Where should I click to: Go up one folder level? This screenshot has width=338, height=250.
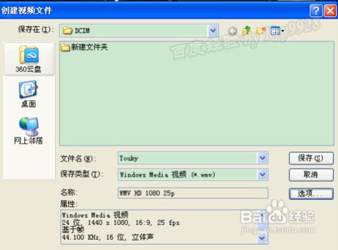pos(247,30)
